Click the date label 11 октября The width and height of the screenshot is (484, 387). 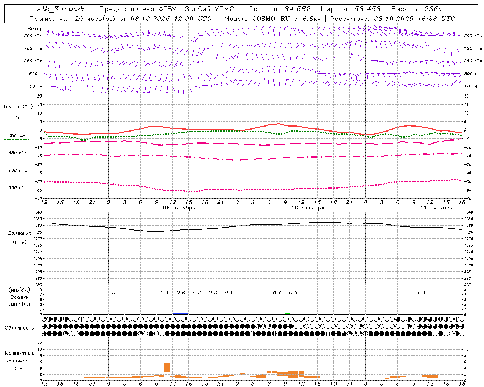(x=436, y=208)
